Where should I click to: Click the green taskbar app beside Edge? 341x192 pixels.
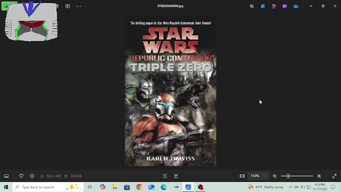tap(176, 187)
